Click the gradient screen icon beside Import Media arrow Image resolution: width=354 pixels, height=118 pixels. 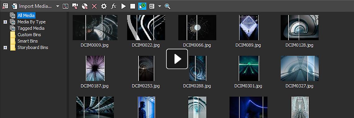pos(66,6)
